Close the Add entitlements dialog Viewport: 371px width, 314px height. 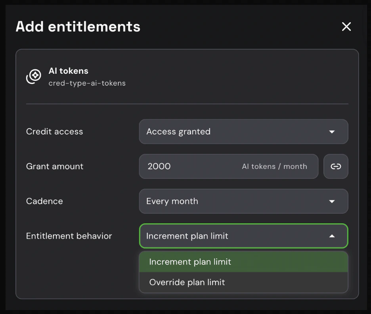(x=346, y=27)
